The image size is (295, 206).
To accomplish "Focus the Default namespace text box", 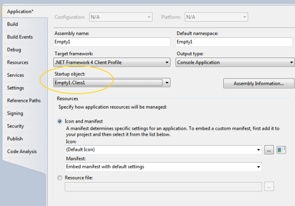I will (234, 42).
